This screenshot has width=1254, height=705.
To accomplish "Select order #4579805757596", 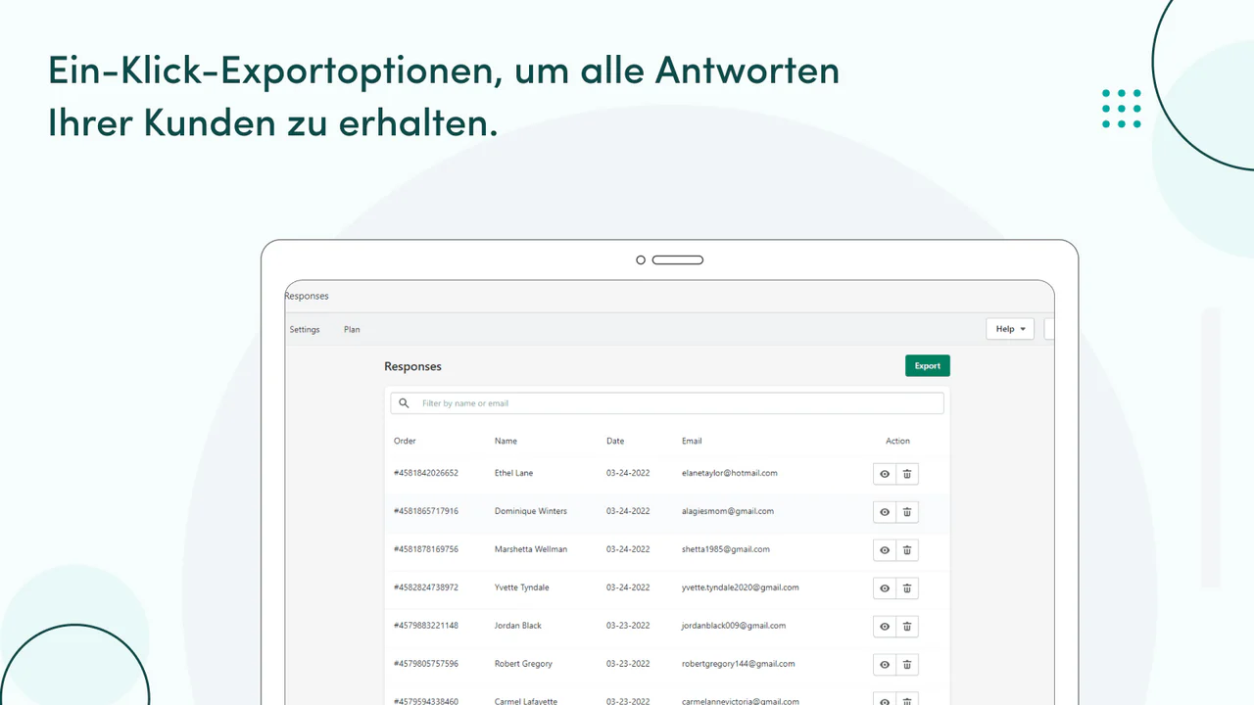I will click(x=426, y=664).
